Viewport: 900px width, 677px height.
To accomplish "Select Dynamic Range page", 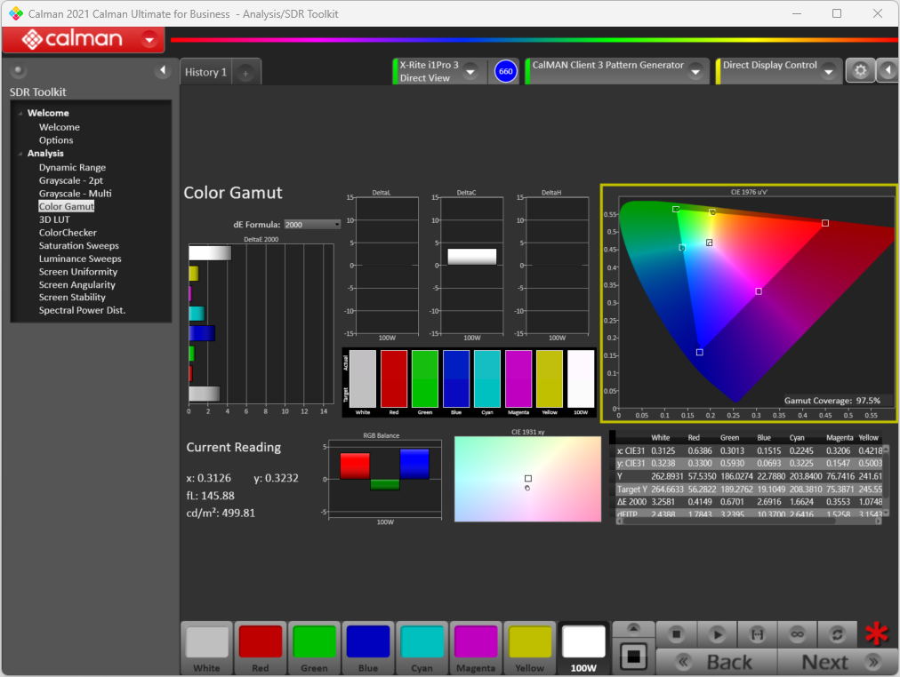I will coord(72,167).
